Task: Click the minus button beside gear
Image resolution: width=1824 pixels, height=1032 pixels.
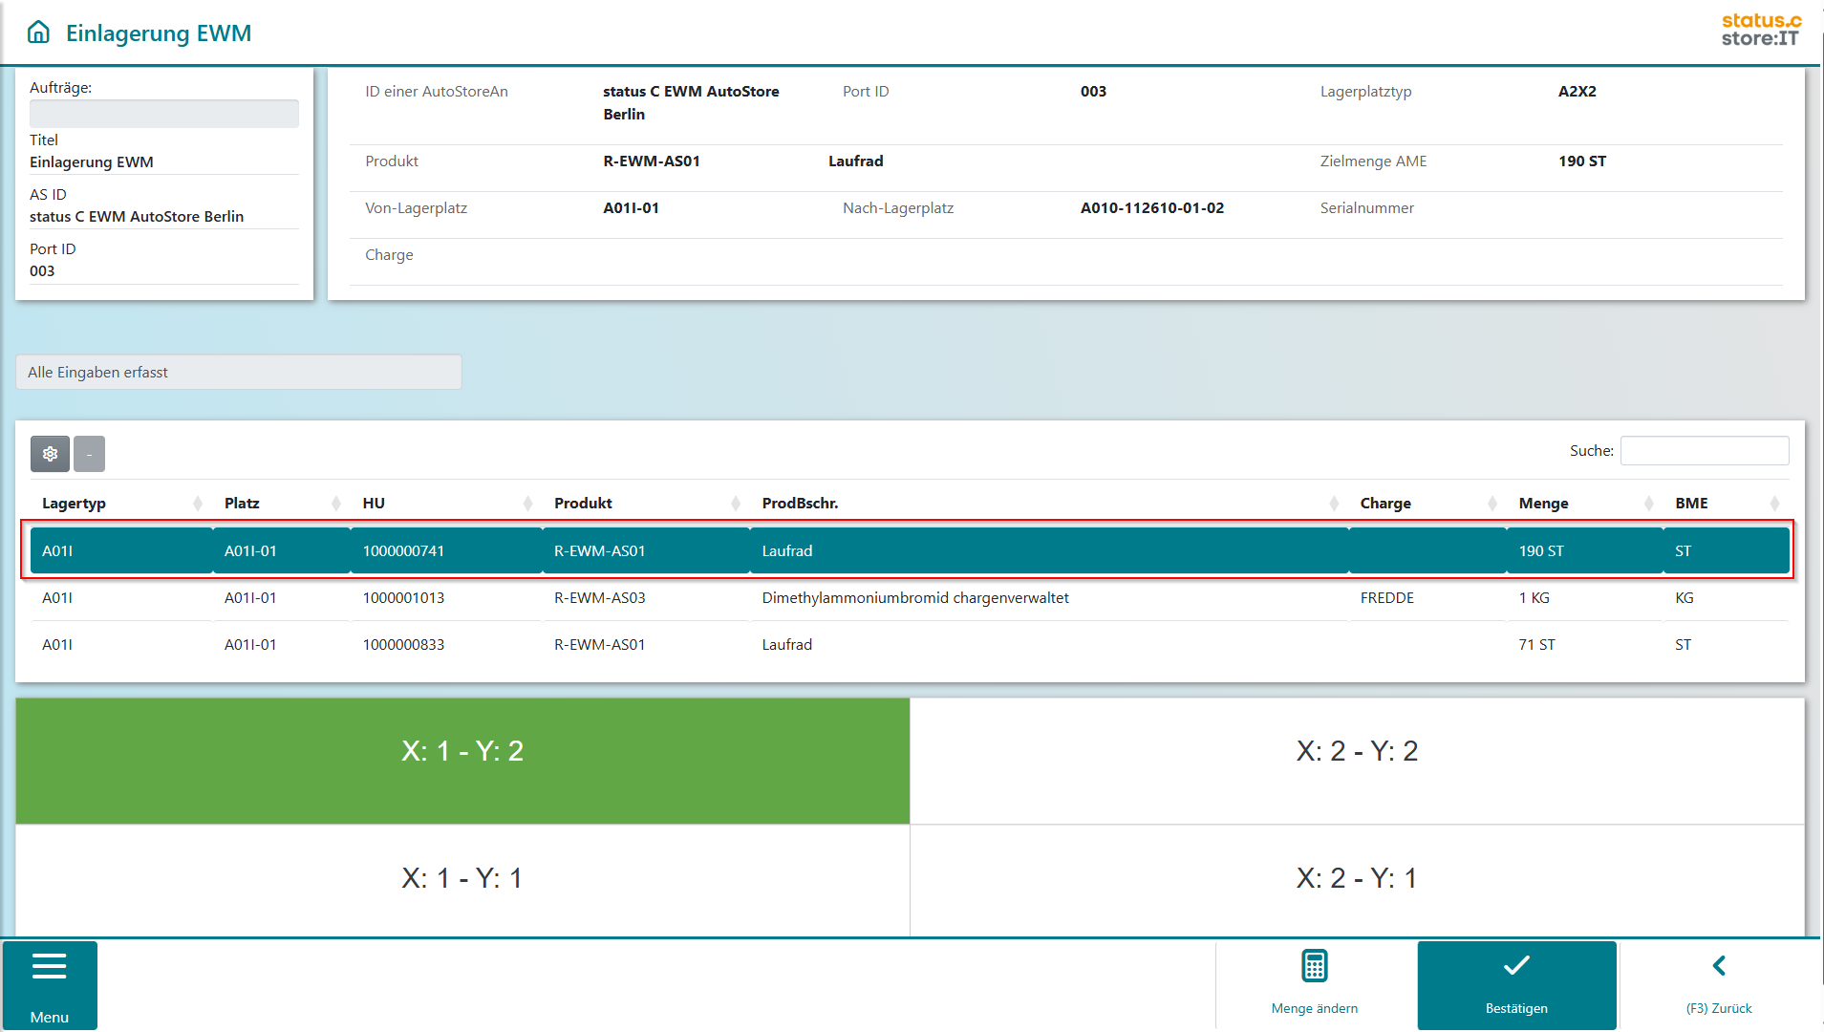Action: [90, 454]
